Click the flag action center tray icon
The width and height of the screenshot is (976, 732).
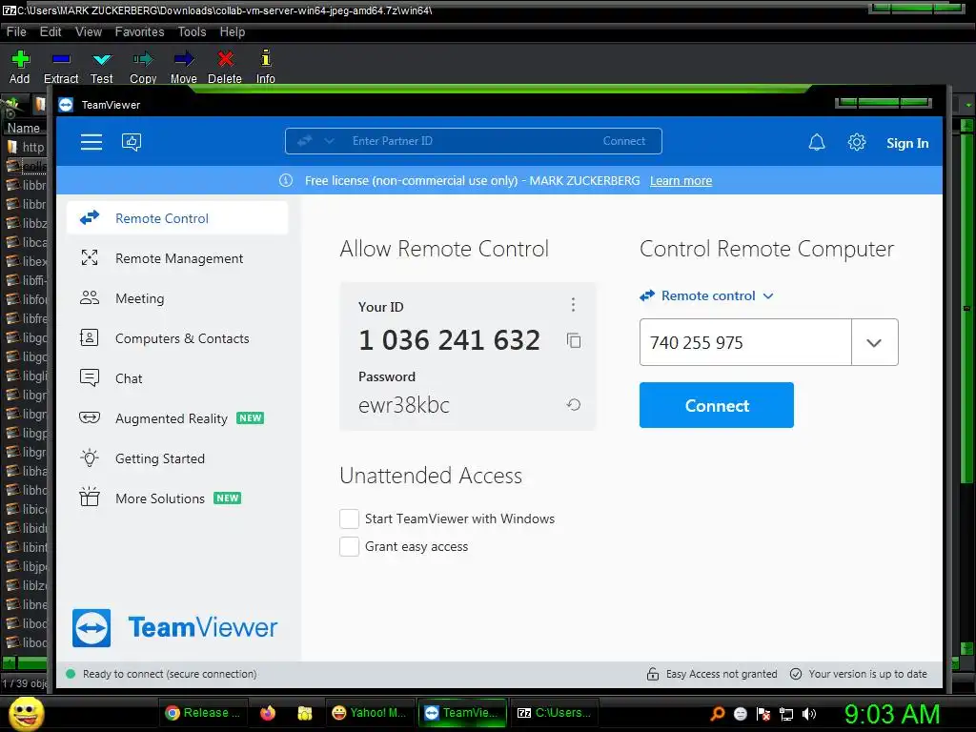click(763, 714)
